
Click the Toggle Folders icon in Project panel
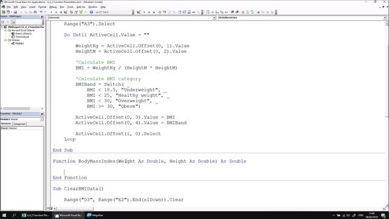coord(13,22)
